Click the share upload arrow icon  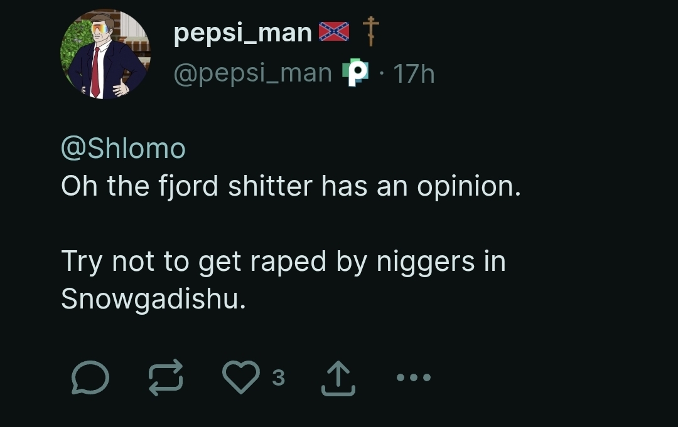[336, 376]
